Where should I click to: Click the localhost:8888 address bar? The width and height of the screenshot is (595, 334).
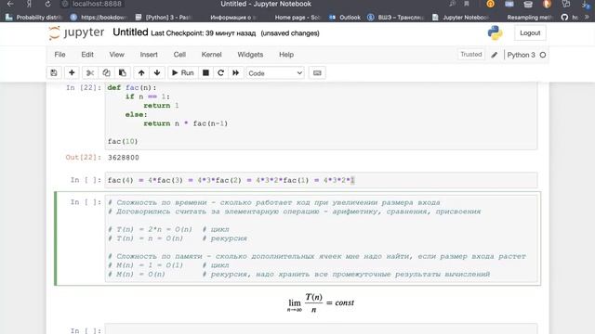[x=97, y=4]
